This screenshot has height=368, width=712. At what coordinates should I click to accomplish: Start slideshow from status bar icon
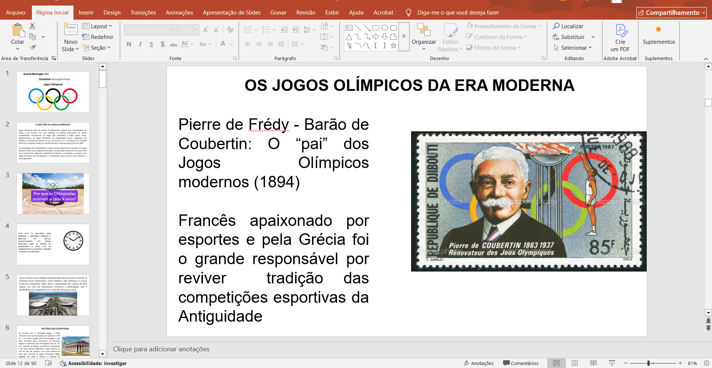coord(612,363)
